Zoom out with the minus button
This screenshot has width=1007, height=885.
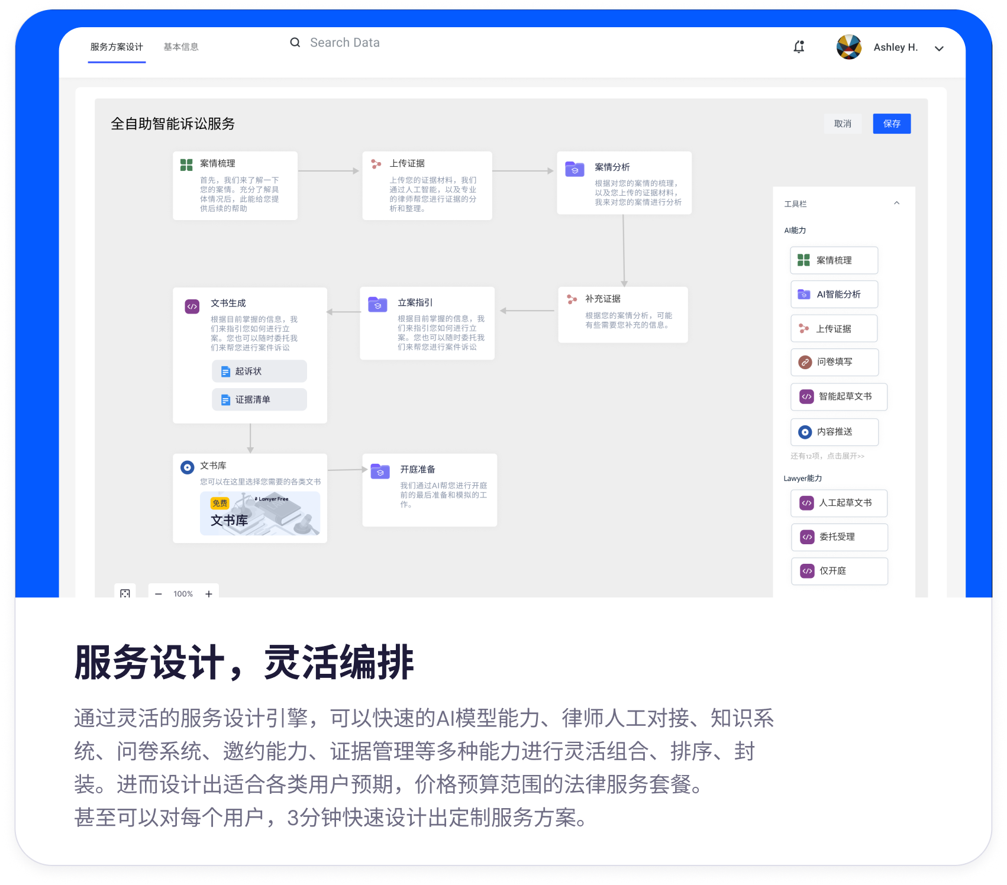click(x=159, y=594)
